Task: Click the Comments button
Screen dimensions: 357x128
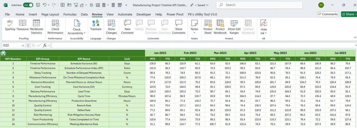Action: (x=328, y=14)
